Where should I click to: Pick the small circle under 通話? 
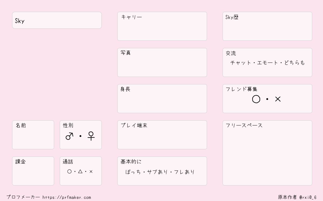[x=69, y=172]
